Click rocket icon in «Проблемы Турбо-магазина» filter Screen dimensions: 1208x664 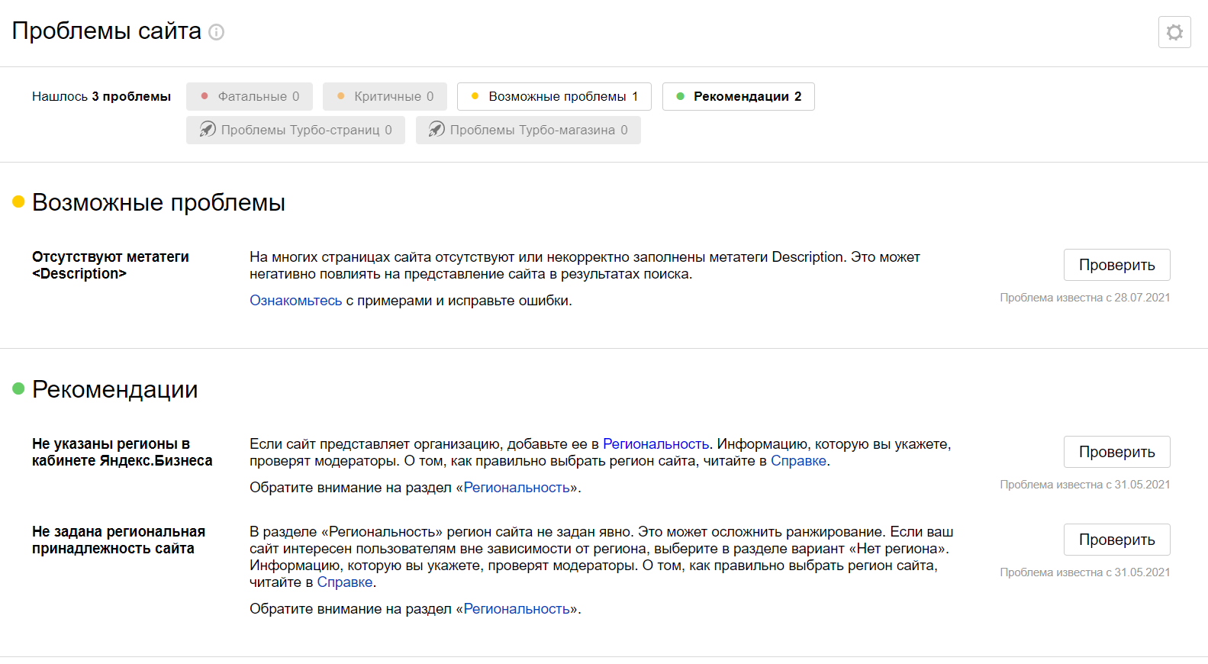point(436,130)
